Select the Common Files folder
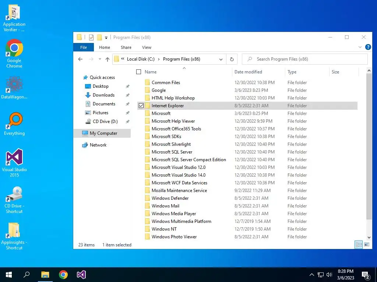The image size is (377, 282). point(166,83)
